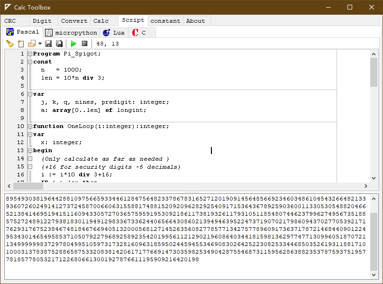Click the fold marker on line 14 comment
The image size is (383, 284).
click(x=30, y=159)
